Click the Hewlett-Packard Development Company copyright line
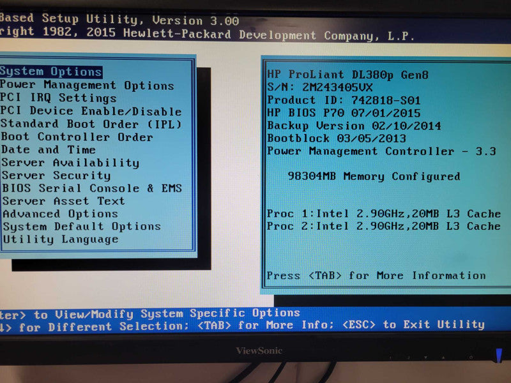 207,34
